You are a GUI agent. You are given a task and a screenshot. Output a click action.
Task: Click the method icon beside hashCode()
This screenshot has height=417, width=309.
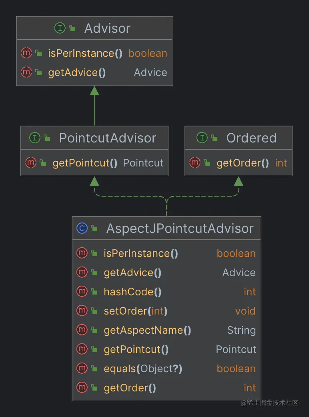82,292
